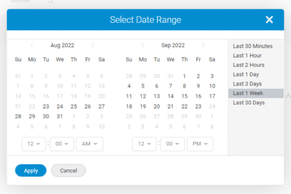Select September 11 in the calendar

pyautogui.click(x=129, y=96)
